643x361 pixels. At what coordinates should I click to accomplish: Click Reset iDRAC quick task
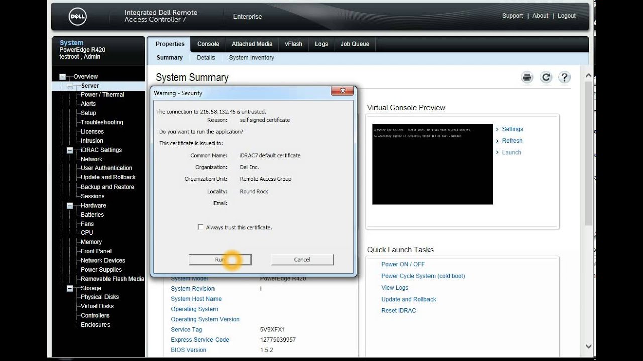coord(399,311)
